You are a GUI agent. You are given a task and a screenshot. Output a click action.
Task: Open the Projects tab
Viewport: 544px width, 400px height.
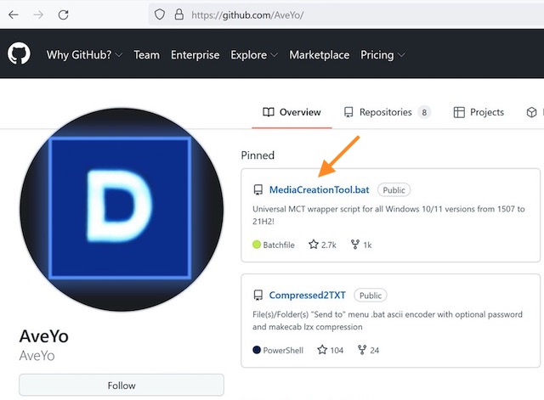pos(479,112)
